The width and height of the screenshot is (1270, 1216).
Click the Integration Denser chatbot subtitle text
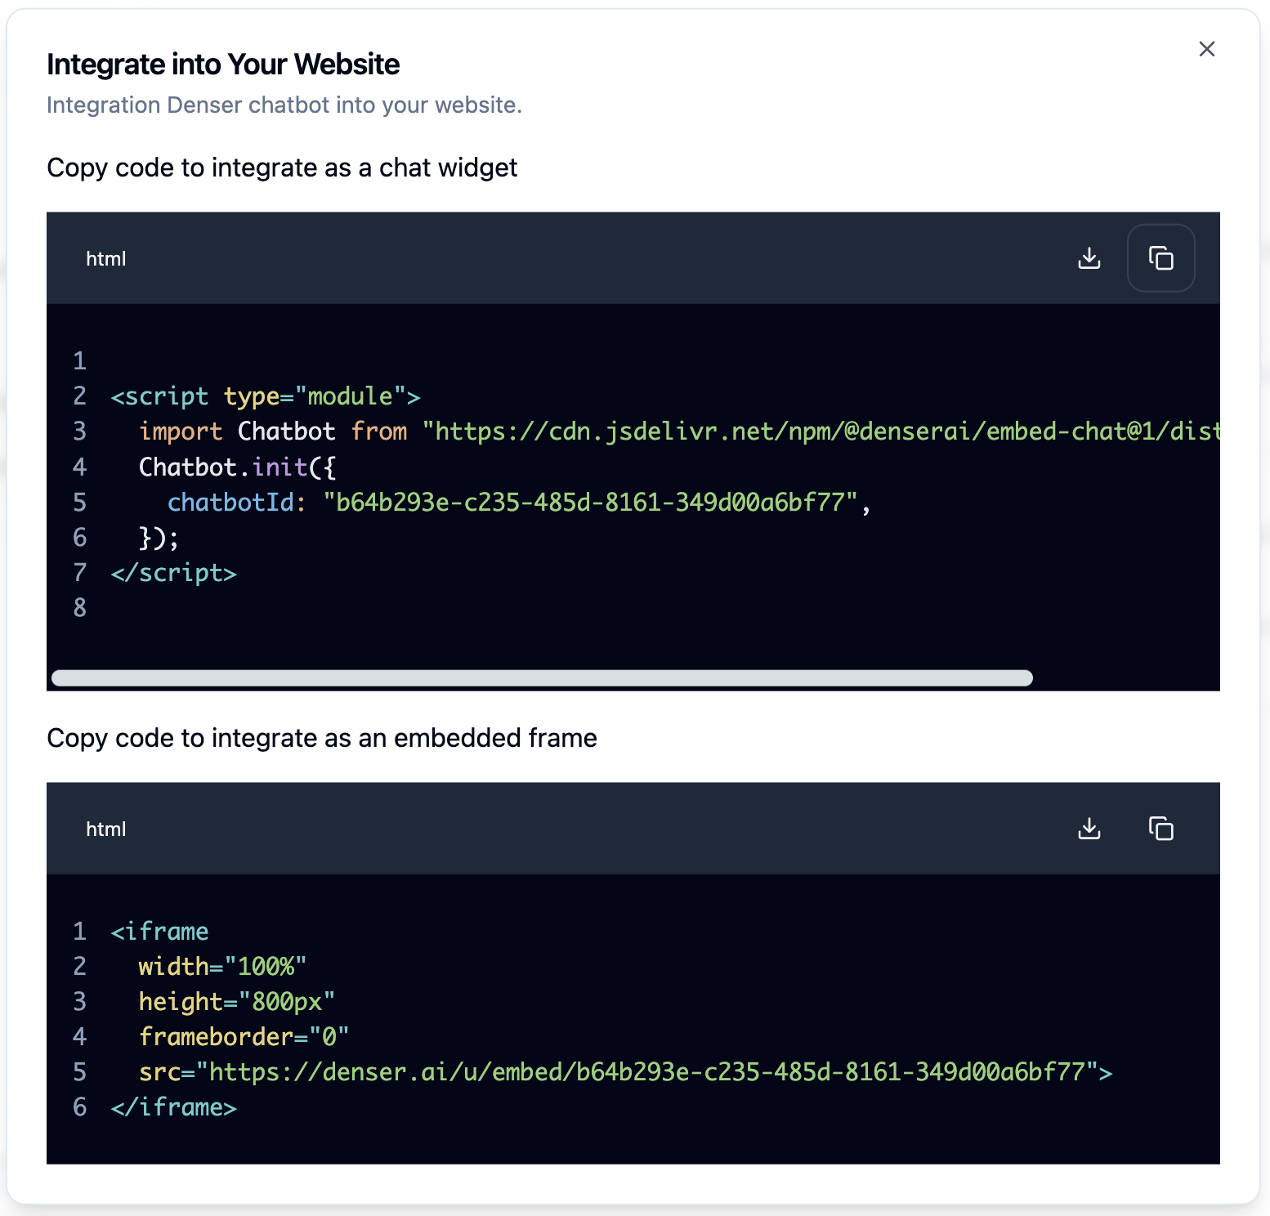[x=284, y=105]
